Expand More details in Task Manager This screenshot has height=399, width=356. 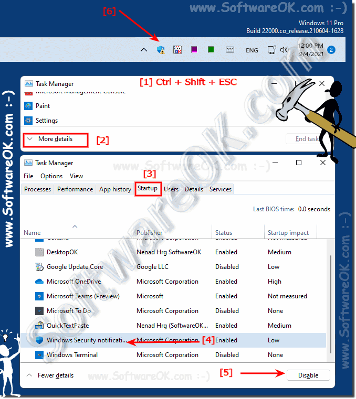point(55,139)
